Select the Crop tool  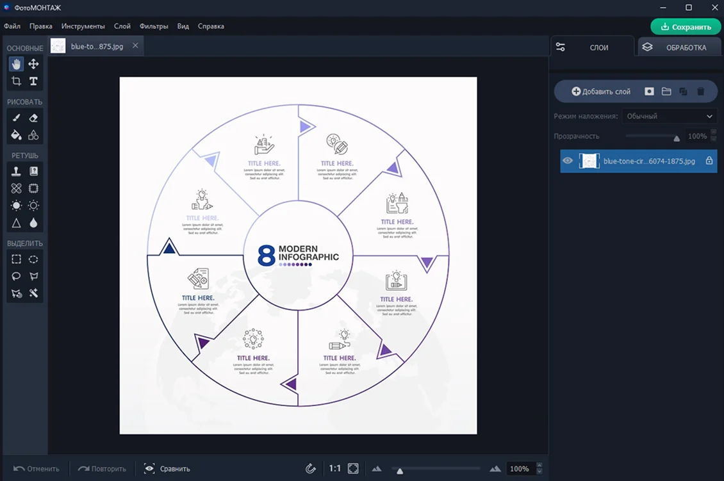[16, 81]
